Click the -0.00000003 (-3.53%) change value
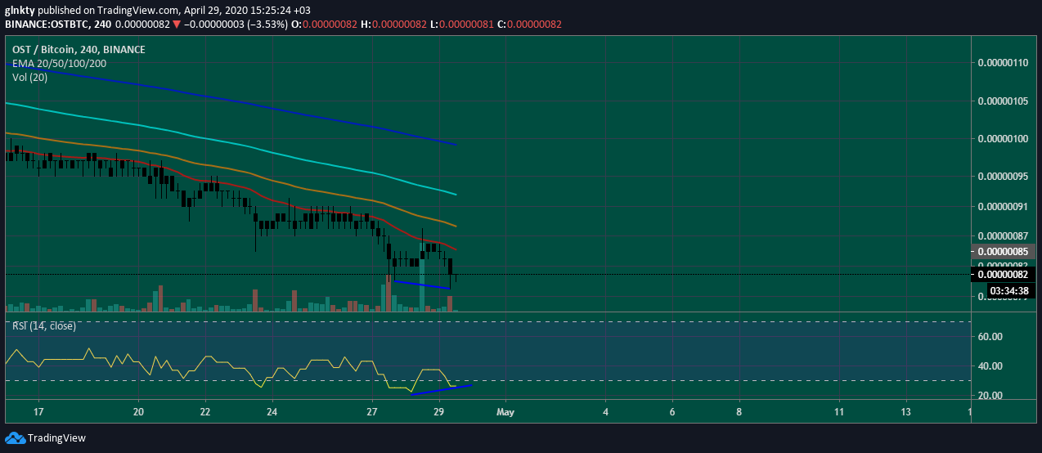The image size is (1042, 453). coord(236,25)
